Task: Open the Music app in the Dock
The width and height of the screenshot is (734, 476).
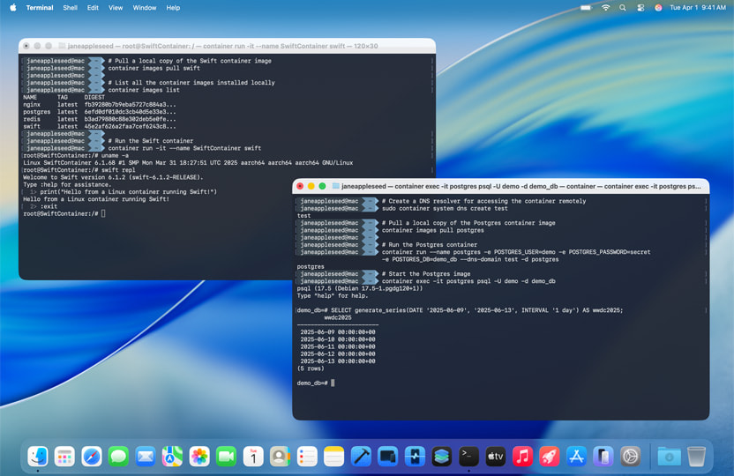Action: tap(522, 456)
